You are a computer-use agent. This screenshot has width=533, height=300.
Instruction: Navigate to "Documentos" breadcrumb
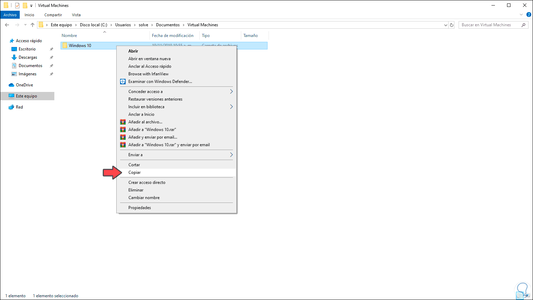(168, 25)
